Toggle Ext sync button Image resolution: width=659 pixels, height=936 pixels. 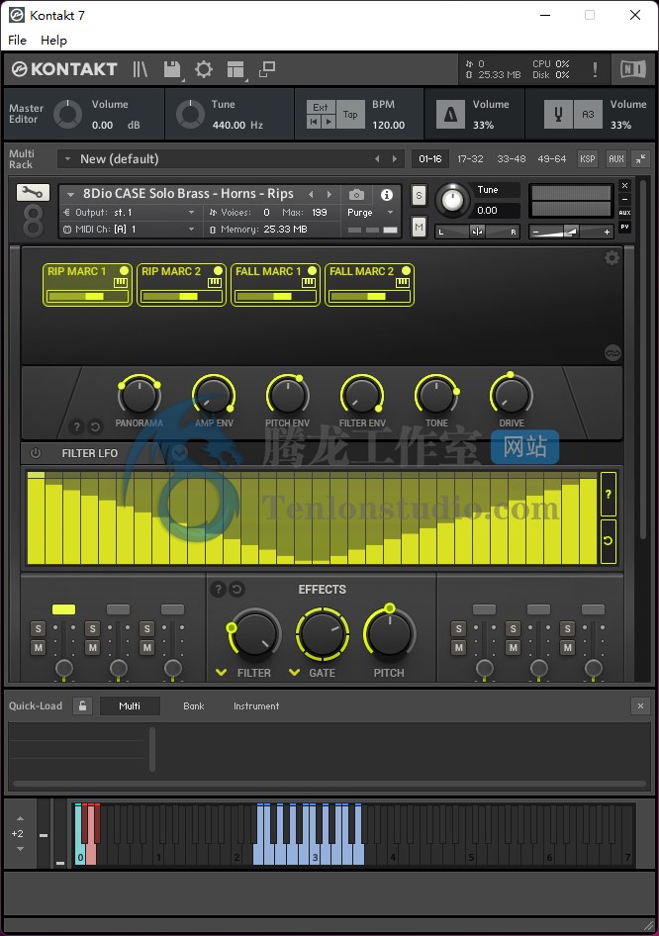tap(321, 108)
